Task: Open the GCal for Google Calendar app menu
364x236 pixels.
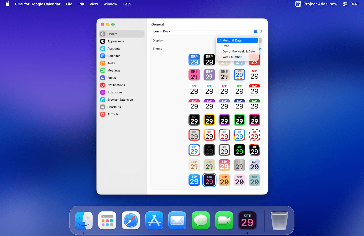Action: point(38,4)
